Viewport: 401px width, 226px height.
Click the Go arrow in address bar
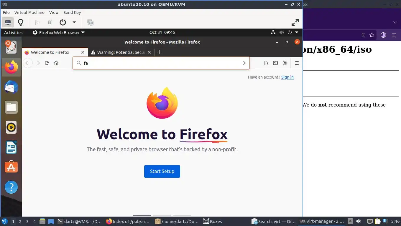(243, 63)
